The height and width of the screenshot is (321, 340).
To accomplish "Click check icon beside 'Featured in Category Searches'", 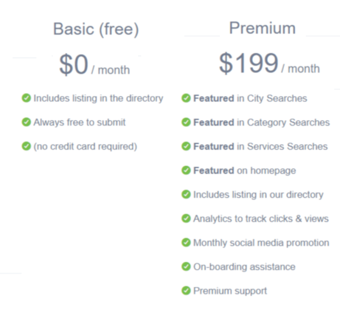I will coord(186,122).
